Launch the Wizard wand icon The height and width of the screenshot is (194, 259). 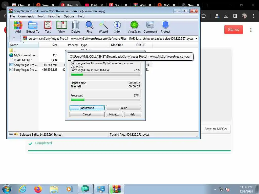click(103, 27)
